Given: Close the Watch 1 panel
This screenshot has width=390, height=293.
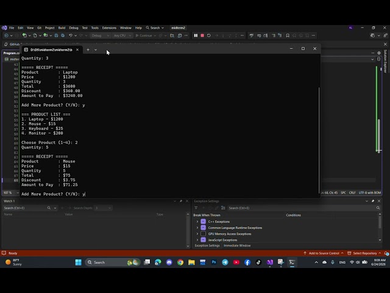Looking at the screenshot, I should coord(187,201).
